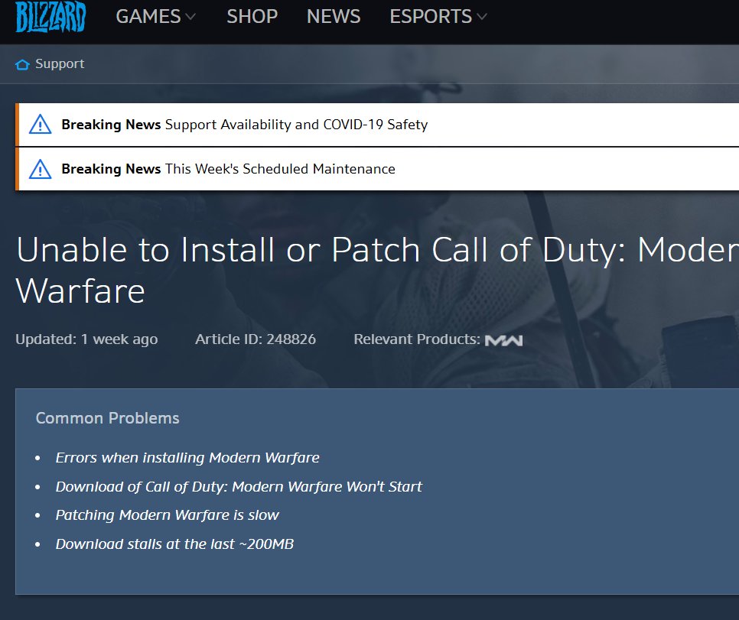Click the Blizzard logo
Image resolution: width=739 pixels, height=620 pixels.
point(50,17)
